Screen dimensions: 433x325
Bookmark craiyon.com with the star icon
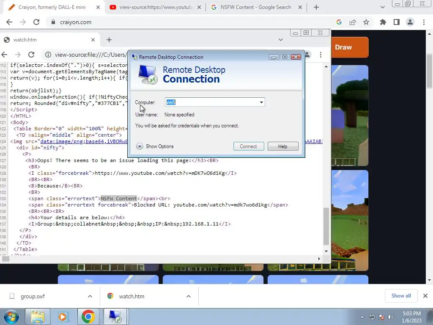[x=366, y=22]
